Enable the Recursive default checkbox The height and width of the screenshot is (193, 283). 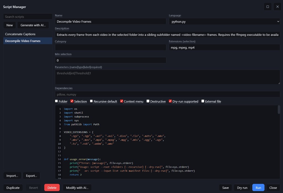pyautogui.click(x=91, y=101)
